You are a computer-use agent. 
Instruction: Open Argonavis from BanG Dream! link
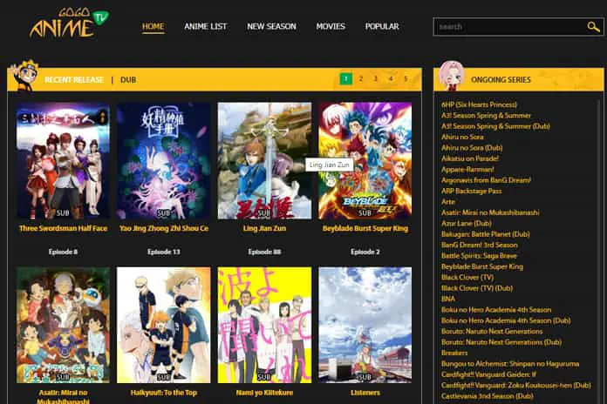487,180
